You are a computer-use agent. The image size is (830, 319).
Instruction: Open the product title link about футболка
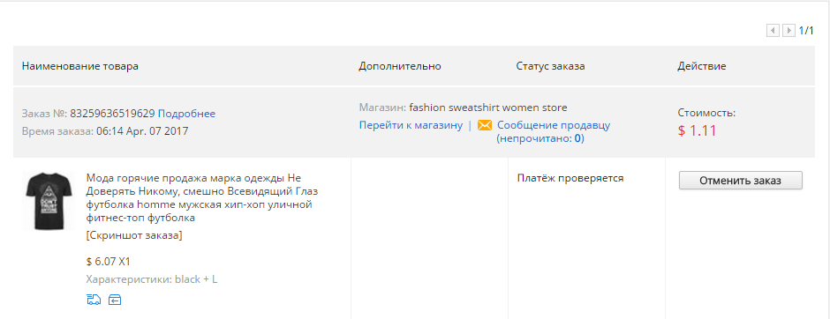tap(202, 197)
